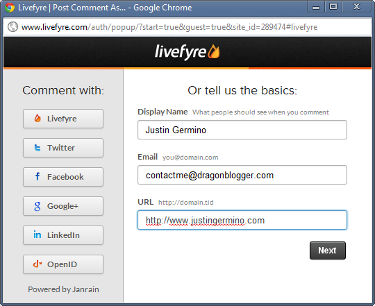Click the Livefyre flame icon in sidebar button
Screen dimensions: 375x306
pyautogui.click(x=37, y=119)
